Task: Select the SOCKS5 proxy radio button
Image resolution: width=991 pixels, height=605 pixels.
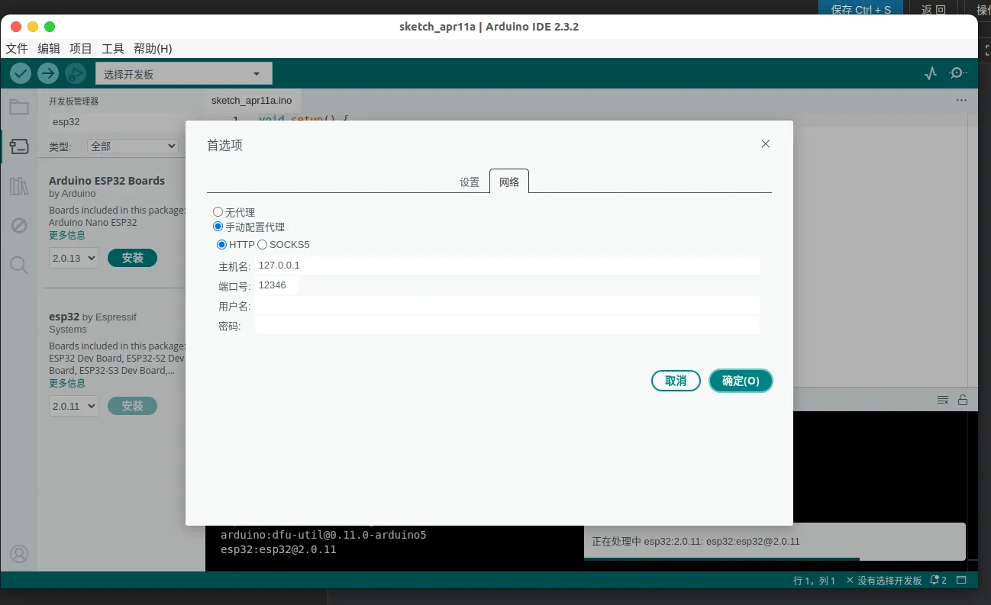Action: (x=263, y=245)
